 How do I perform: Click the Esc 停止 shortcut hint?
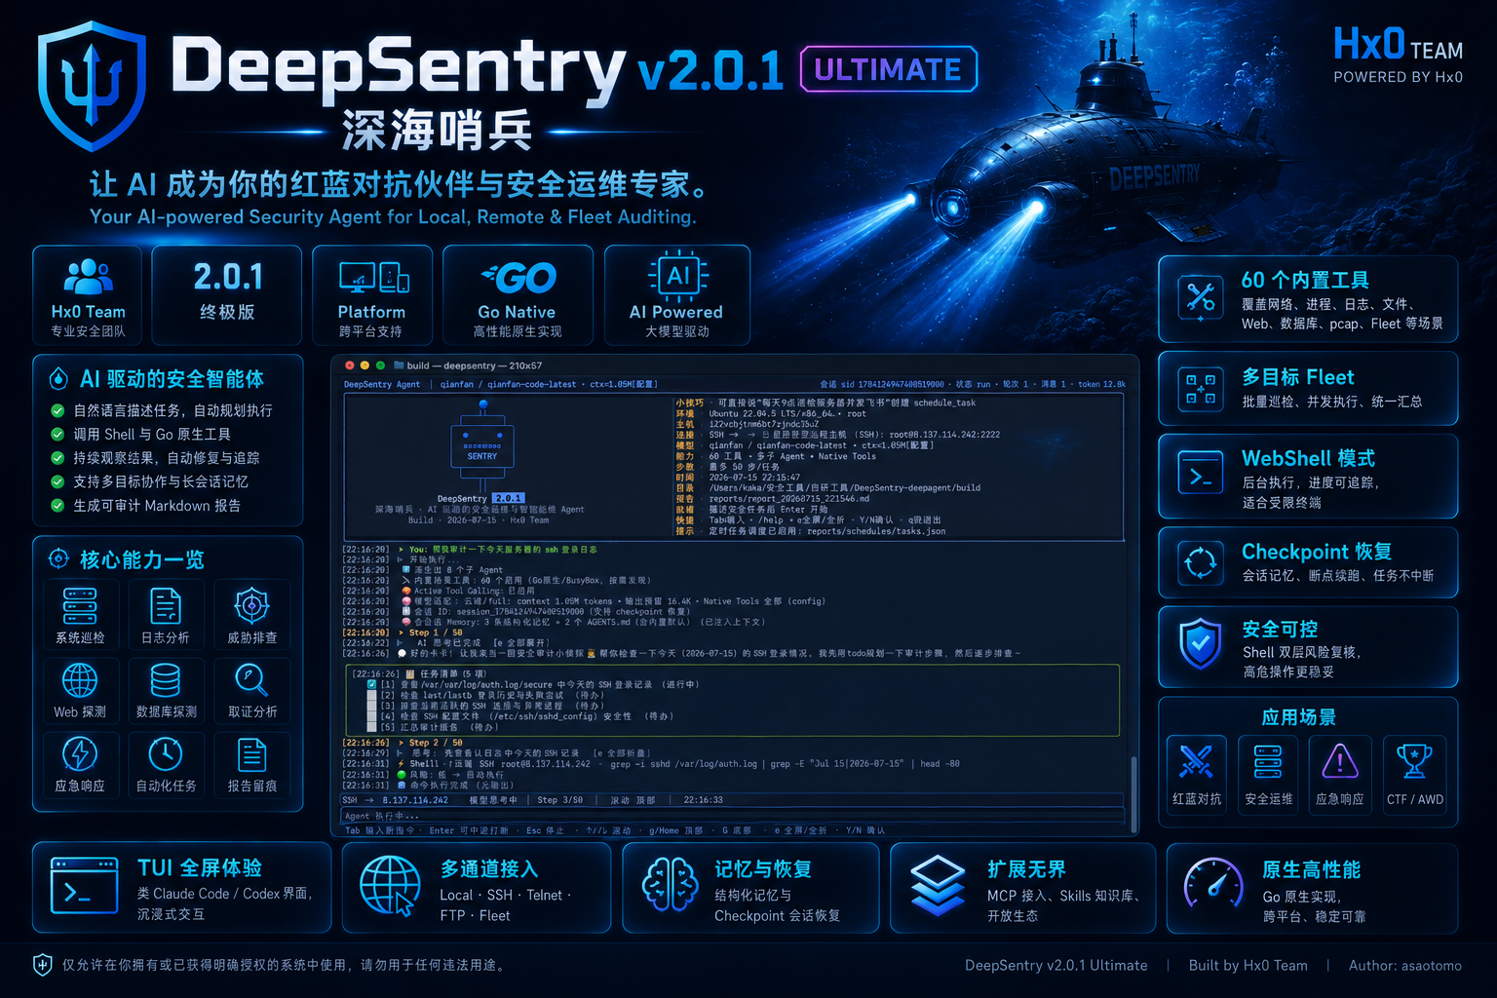[x=545, y=830]
